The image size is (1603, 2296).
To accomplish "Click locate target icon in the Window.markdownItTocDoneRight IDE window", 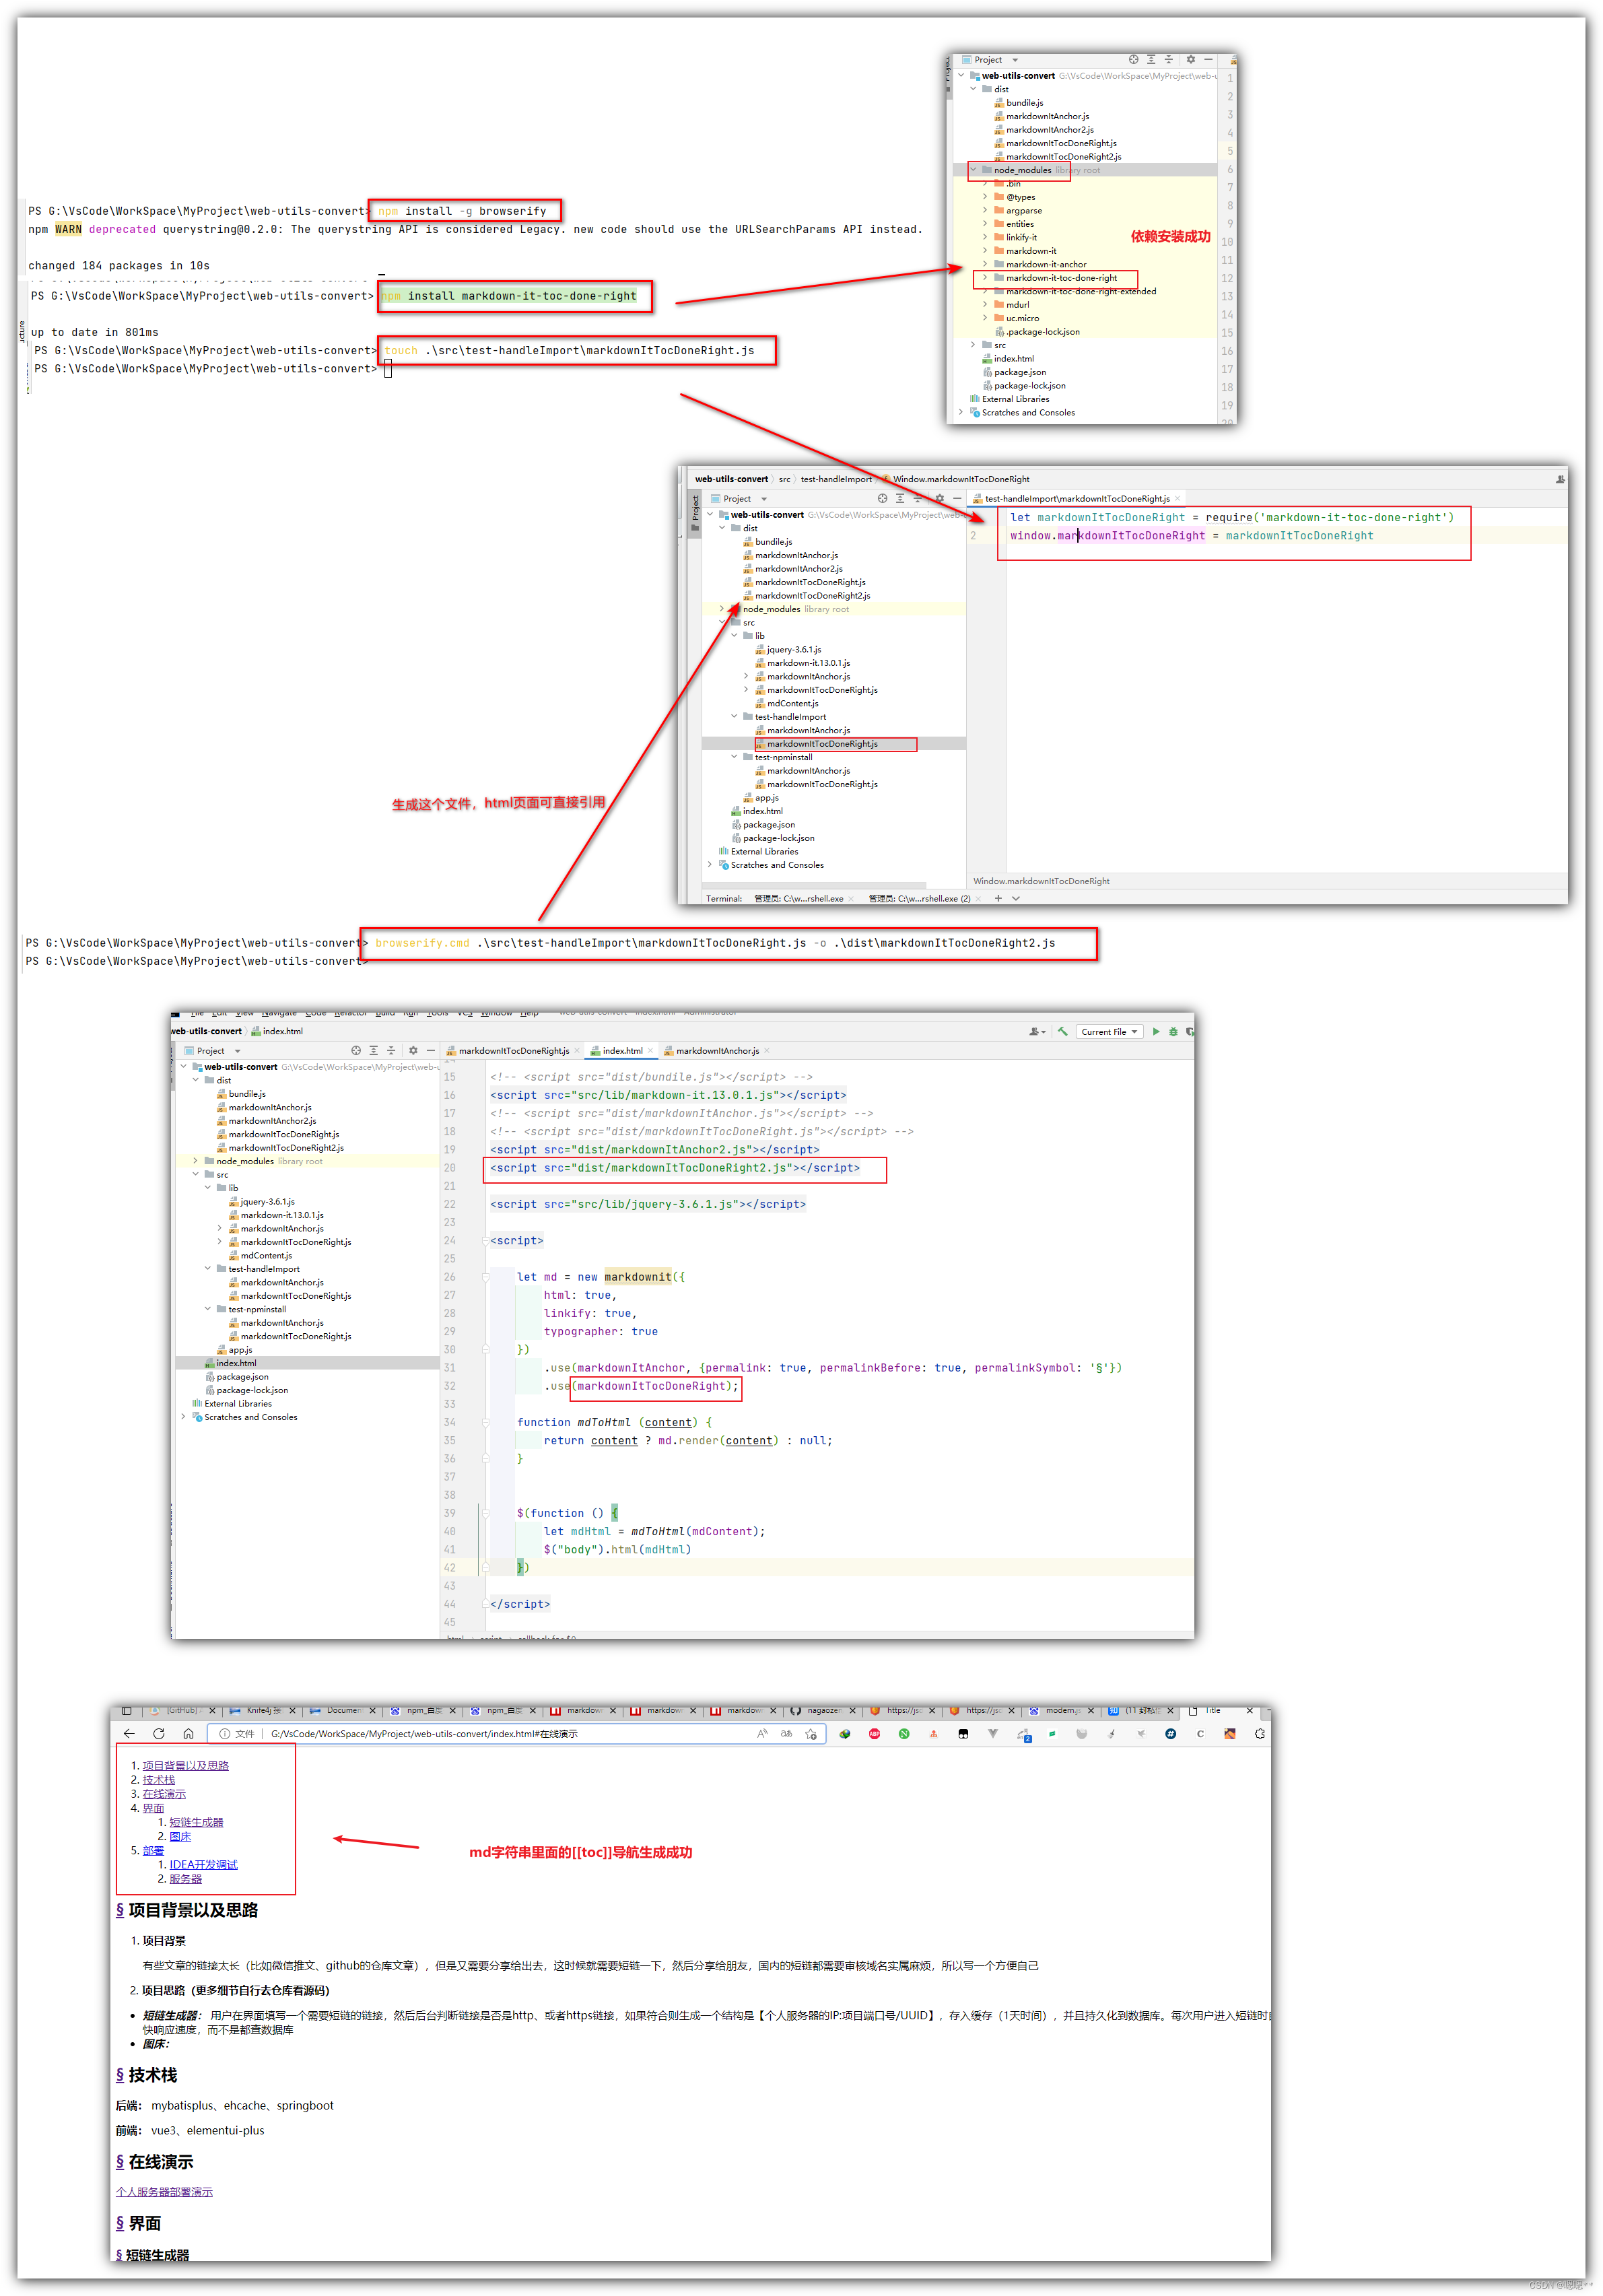I will tap(882, 498).
